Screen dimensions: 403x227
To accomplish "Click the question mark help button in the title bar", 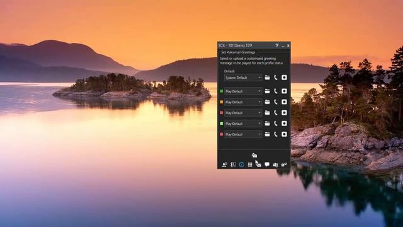I will [x=277, y=45].
